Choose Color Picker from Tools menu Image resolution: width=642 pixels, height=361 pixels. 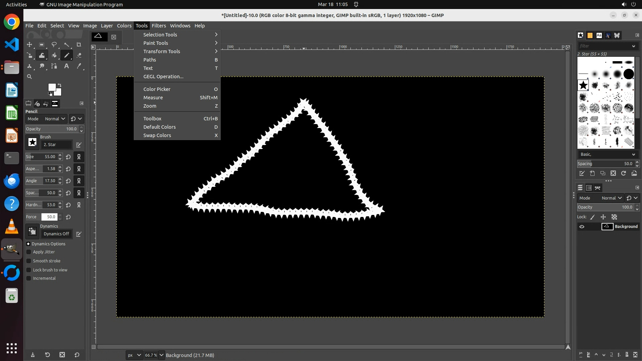(x=157, y=89)
